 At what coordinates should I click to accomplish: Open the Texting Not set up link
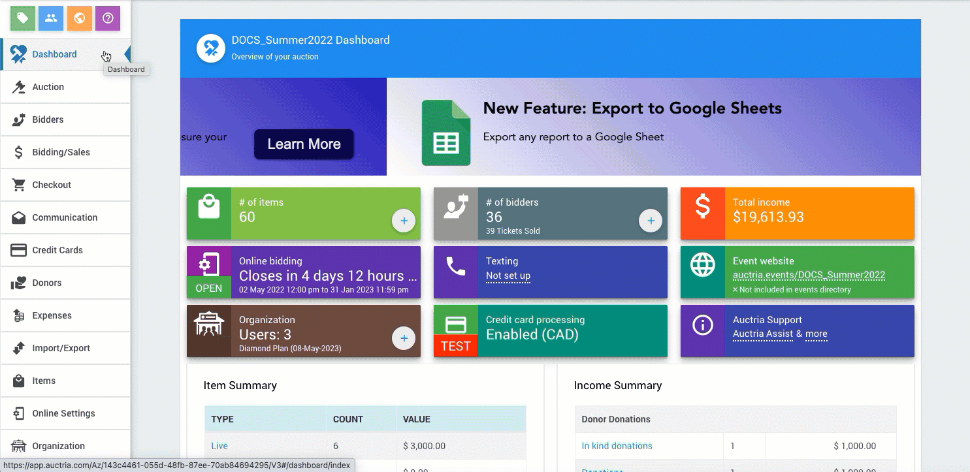(508, 275)
